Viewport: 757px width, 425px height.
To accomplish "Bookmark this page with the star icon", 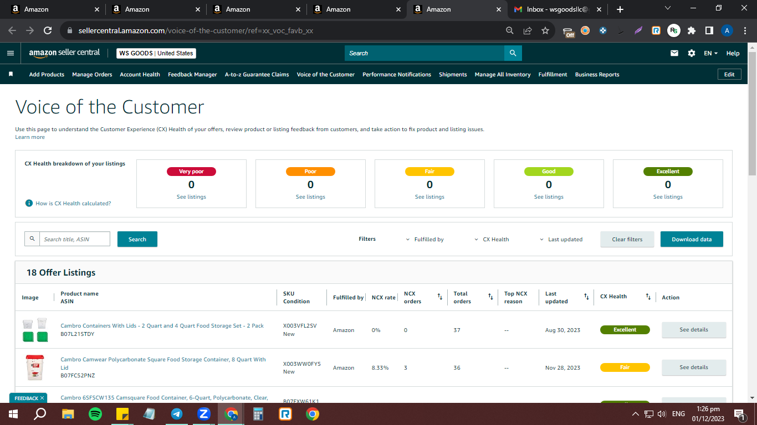I will pos(545,30).
